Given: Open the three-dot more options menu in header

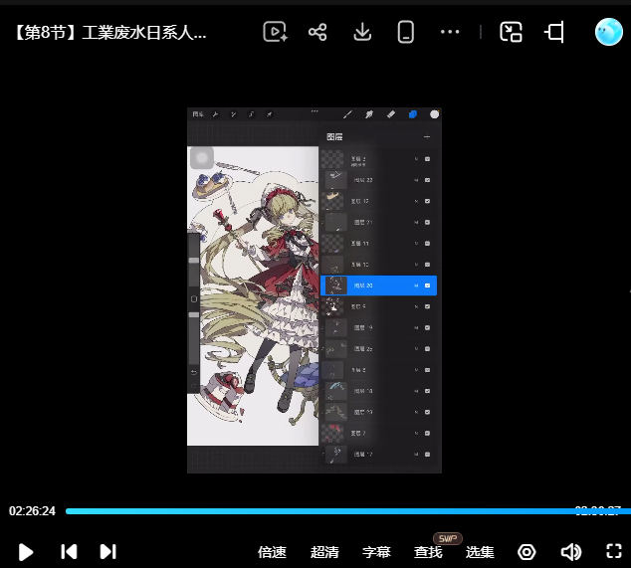Looking at the screenshot, I should (450, 32).
